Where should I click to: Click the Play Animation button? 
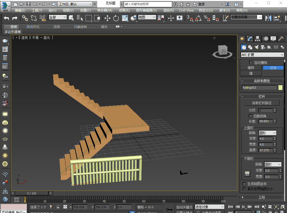(244, 207)
